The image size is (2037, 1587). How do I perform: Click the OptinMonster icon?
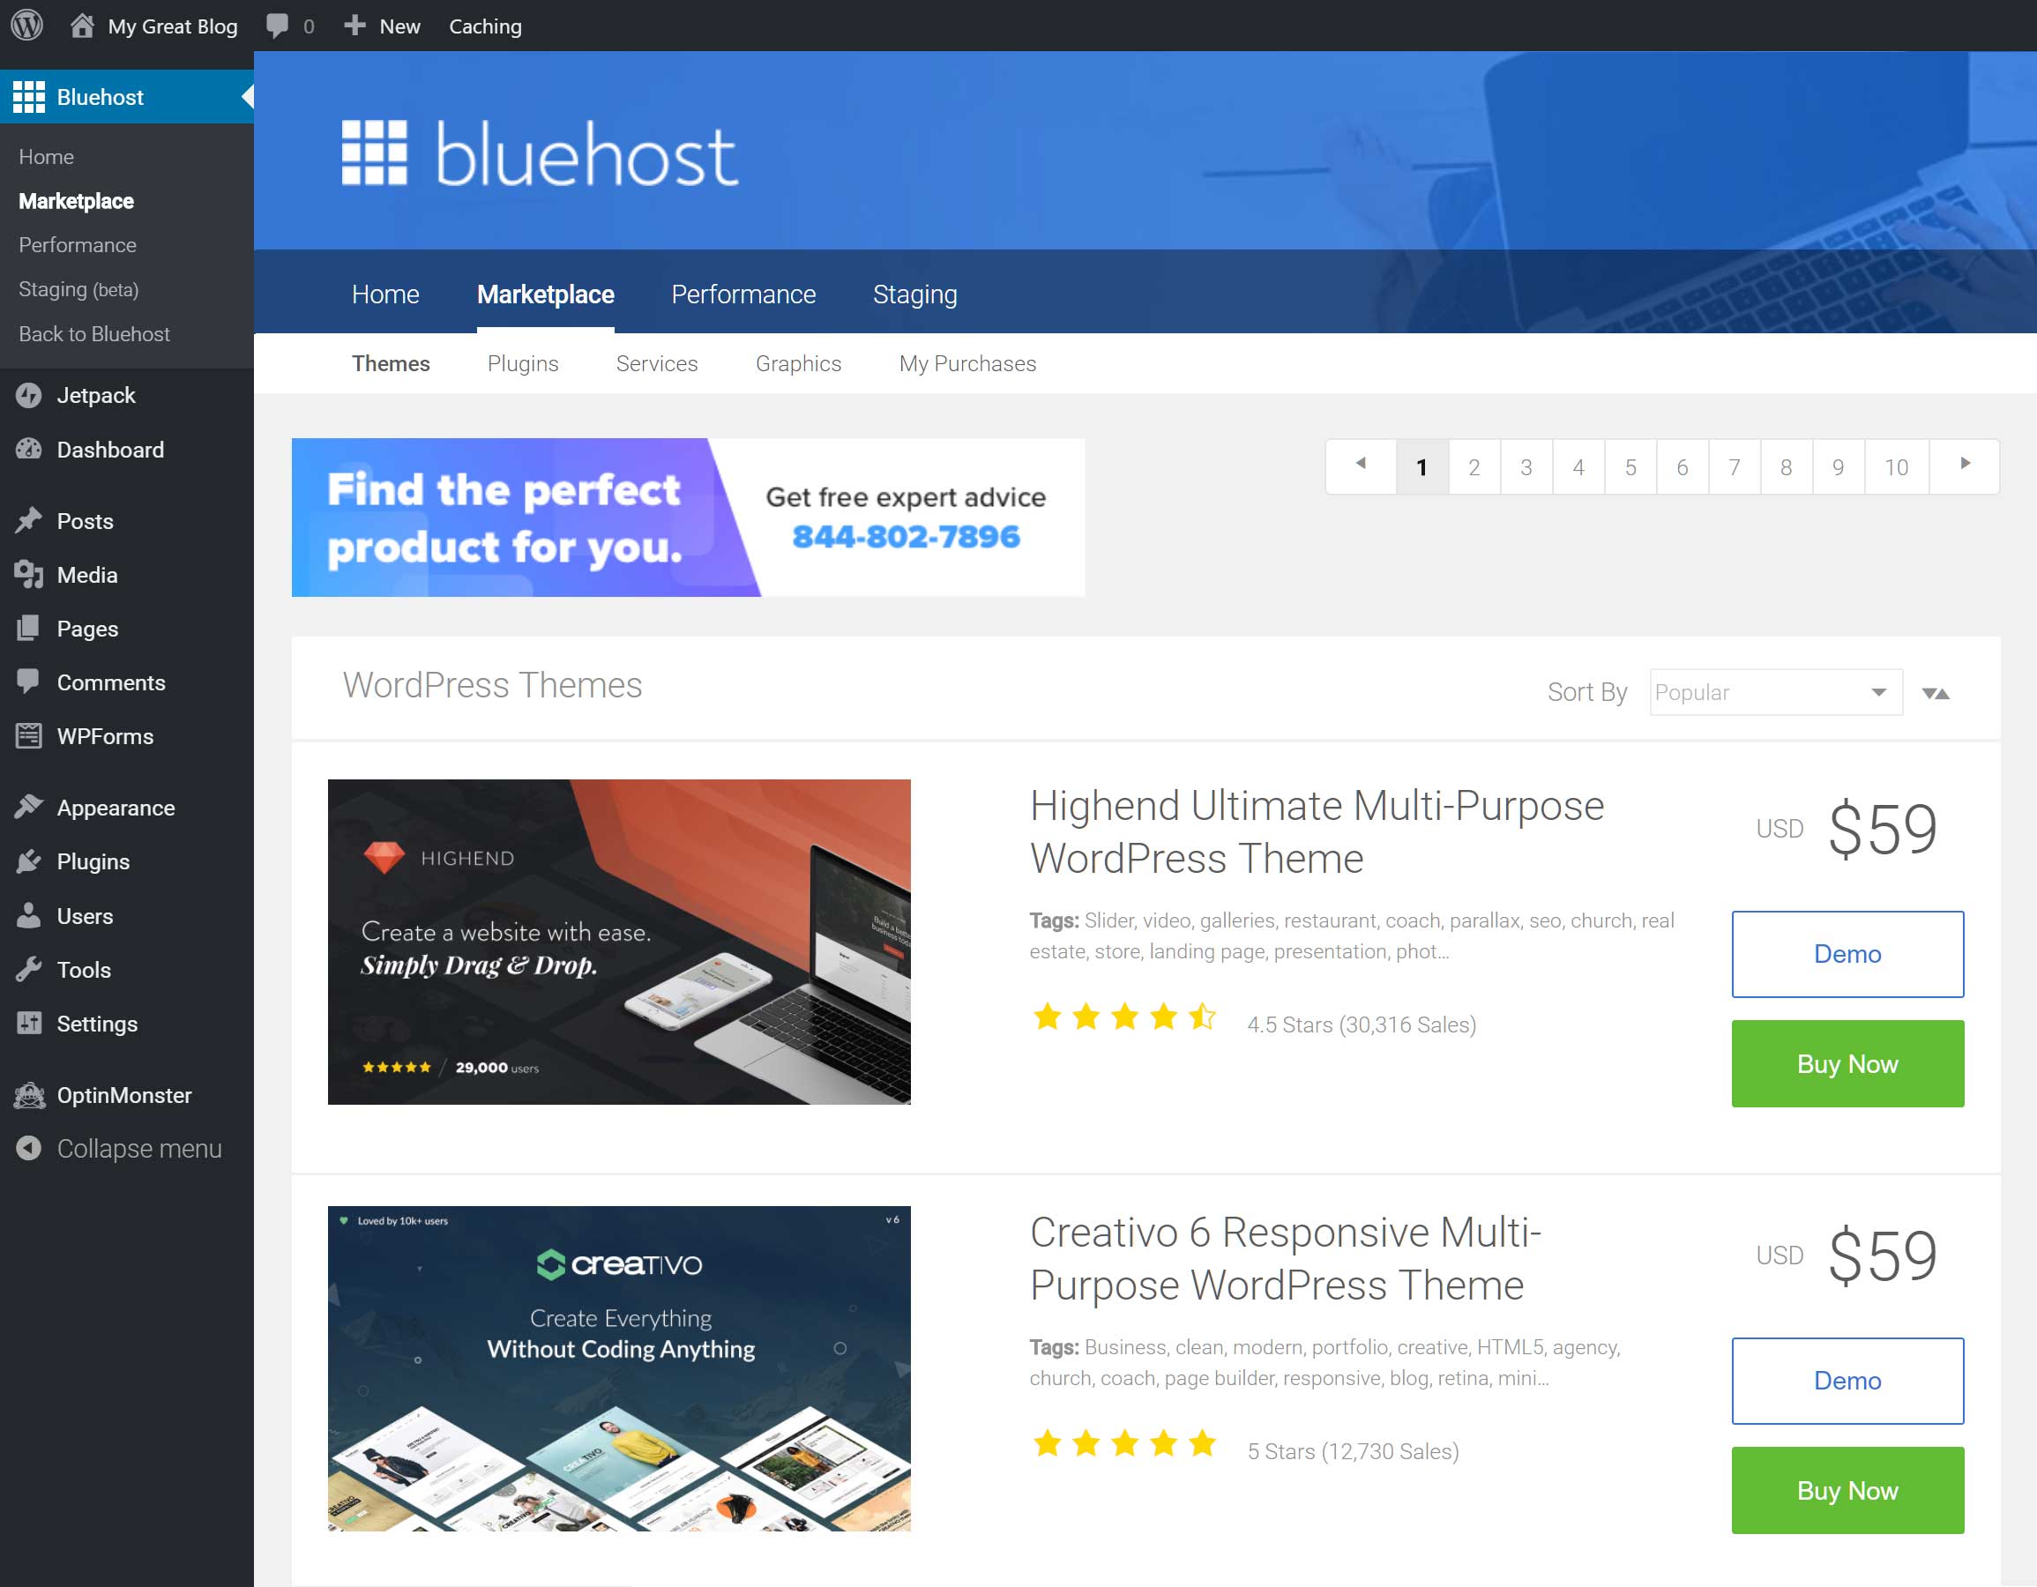(x=29, y=1096)
